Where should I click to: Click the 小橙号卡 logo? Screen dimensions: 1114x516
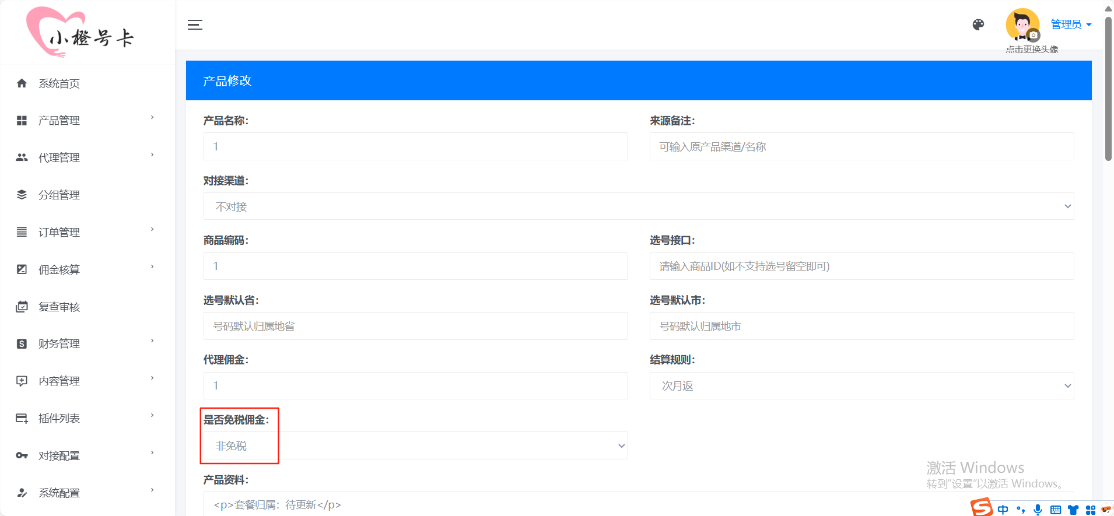point(80,32)
